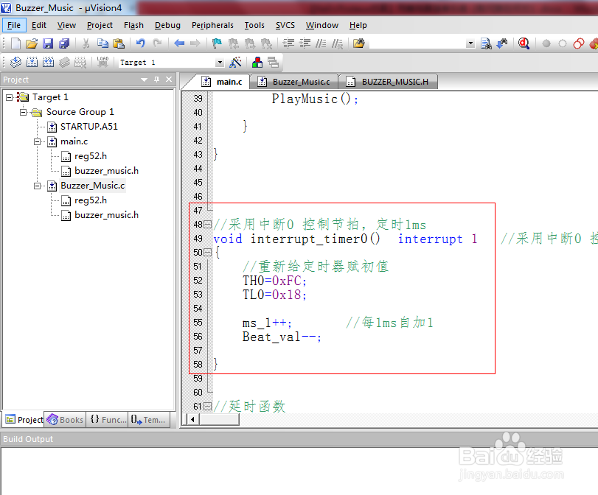Open Manage Components colored blocks icon
The image size is (598, 495).
(x=257, y=62)
